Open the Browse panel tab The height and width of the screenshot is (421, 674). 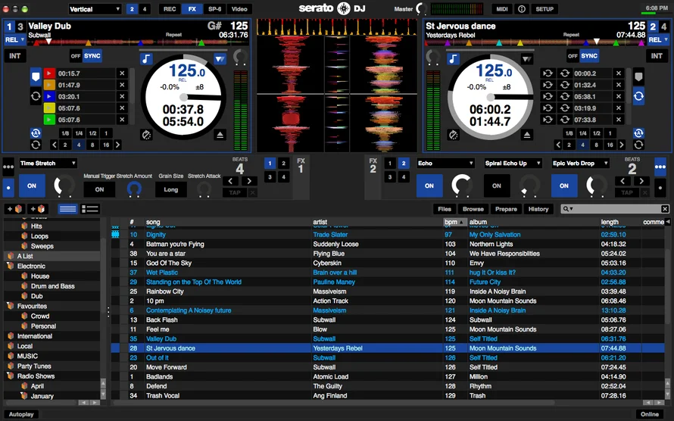point(473,209)
